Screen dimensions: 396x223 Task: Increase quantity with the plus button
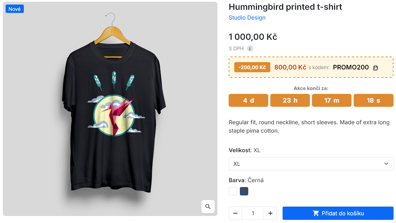click(270, 214)
